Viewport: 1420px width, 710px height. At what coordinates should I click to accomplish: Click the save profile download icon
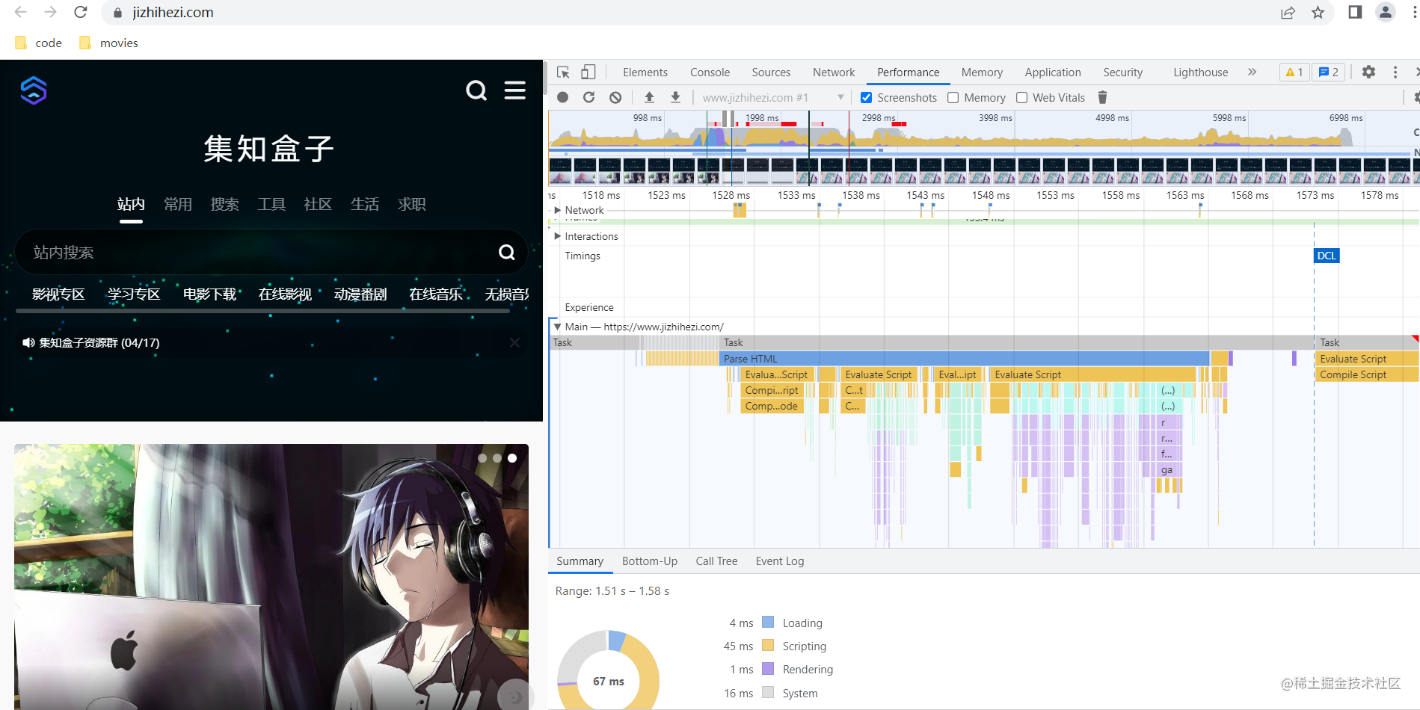[675, 97]
